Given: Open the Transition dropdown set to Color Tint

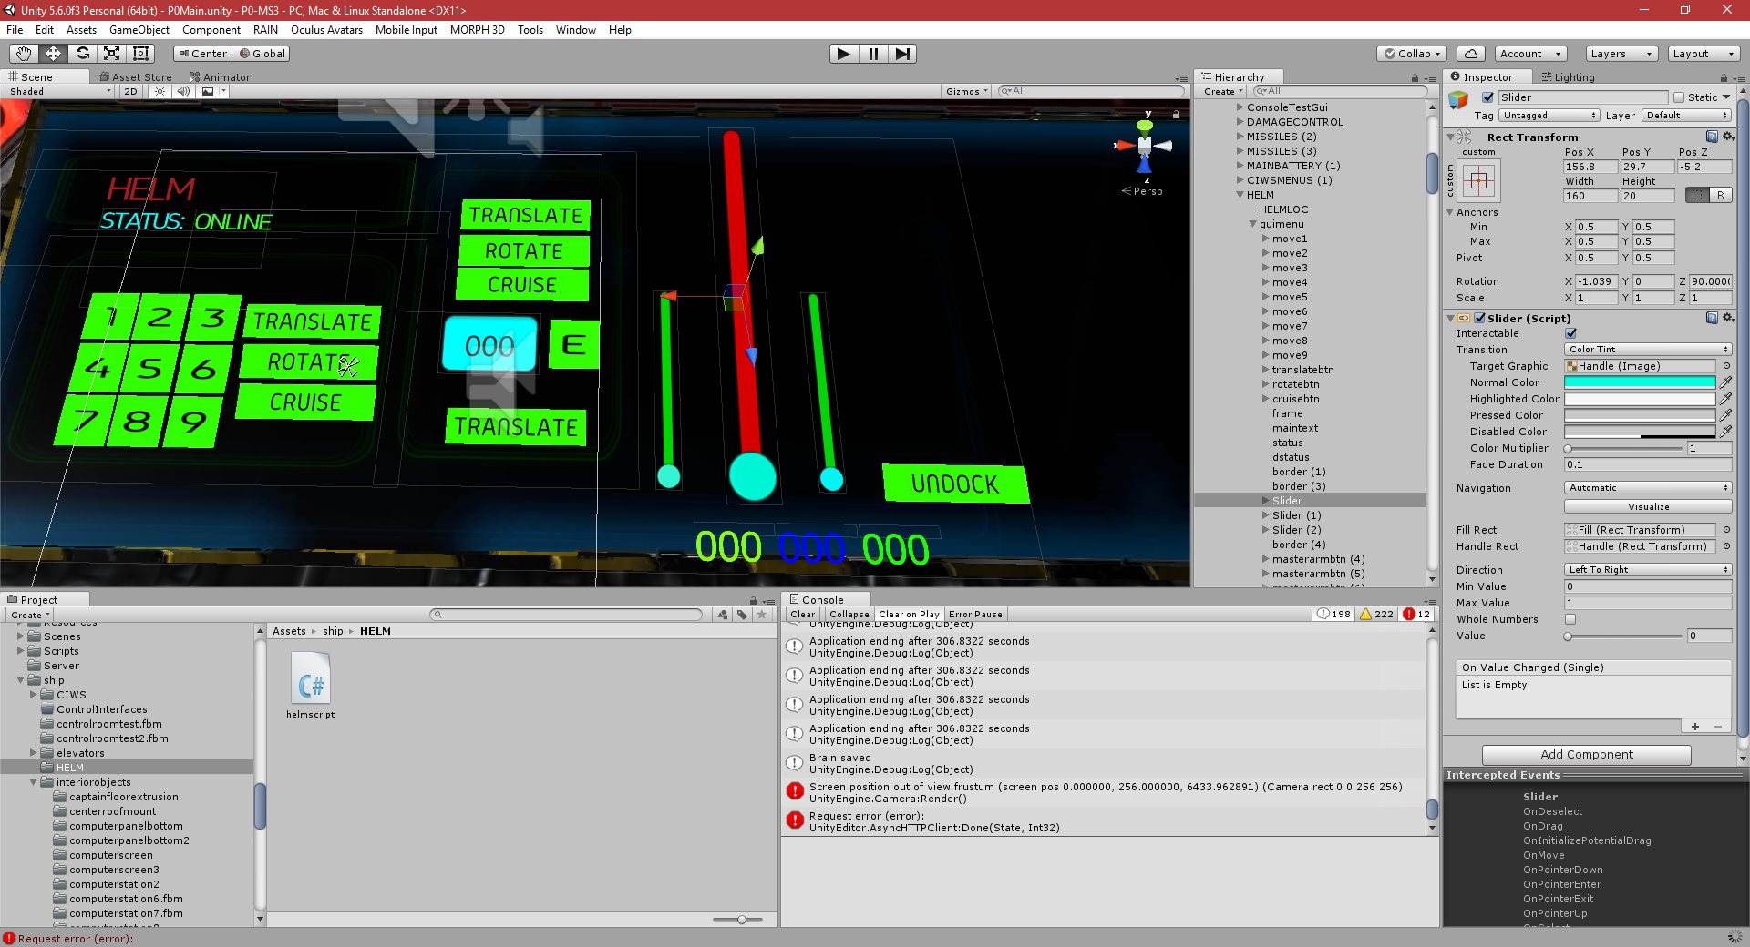Looking at the screenshot, I should (x=1646, y=349).
